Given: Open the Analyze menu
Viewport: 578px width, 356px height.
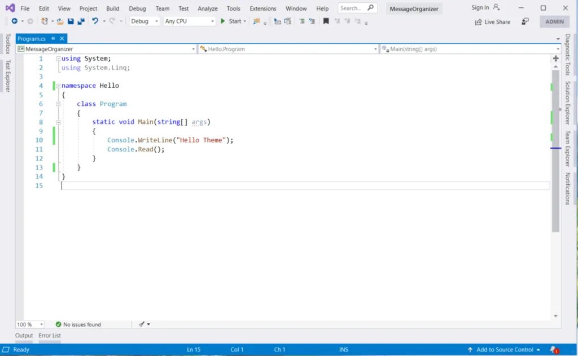Looking at the screenshot, I should [x=208, y=8].
